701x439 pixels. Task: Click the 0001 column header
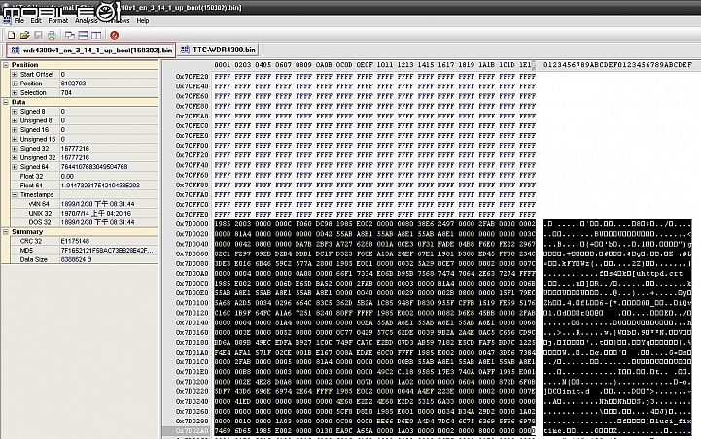pyautogui.click(x=223, y=65)
